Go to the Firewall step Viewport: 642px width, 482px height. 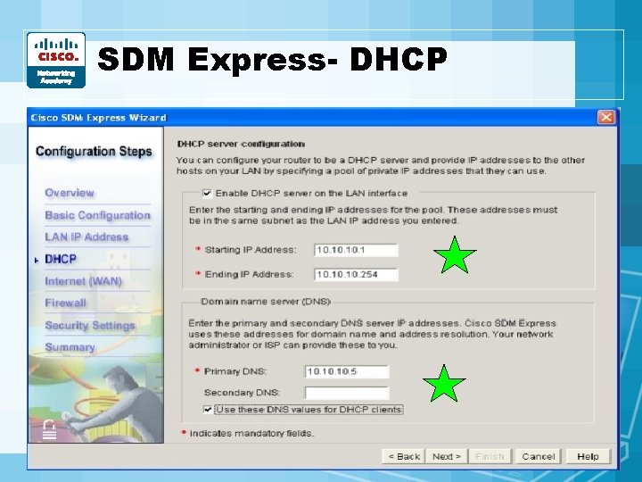pos(65,303)
